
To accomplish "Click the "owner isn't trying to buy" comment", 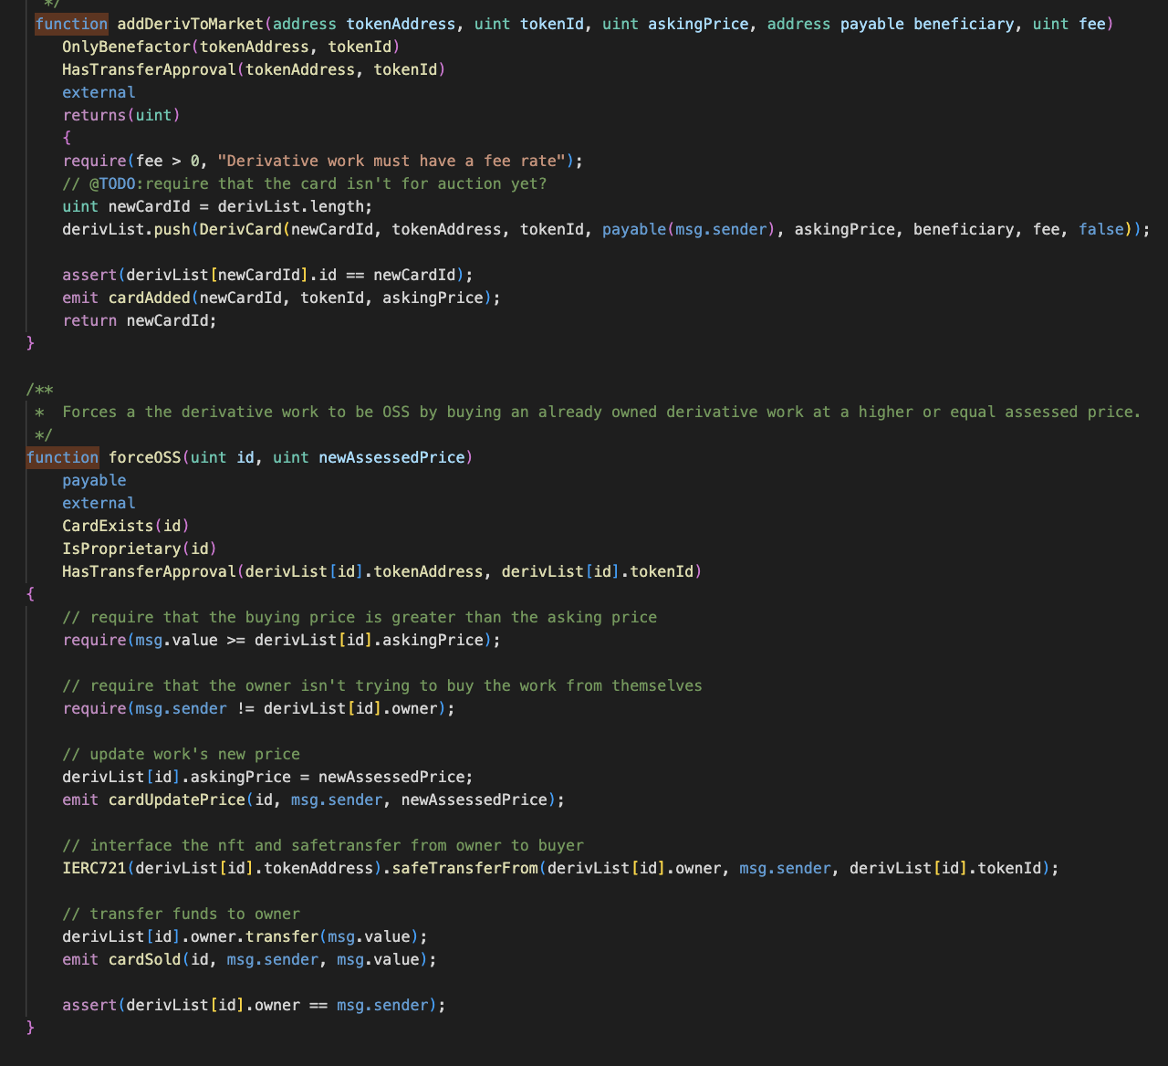I will (x=382, y=685).
